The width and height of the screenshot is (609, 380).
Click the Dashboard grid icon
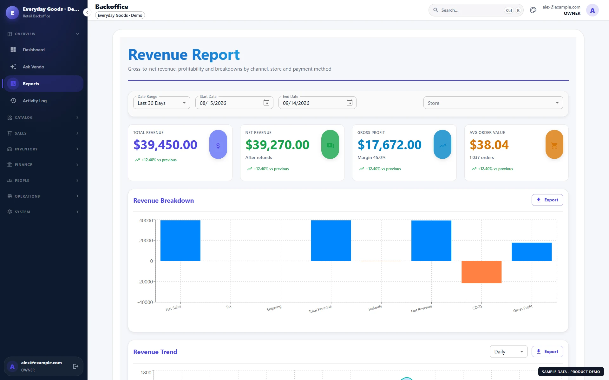(x=13, y=50)
